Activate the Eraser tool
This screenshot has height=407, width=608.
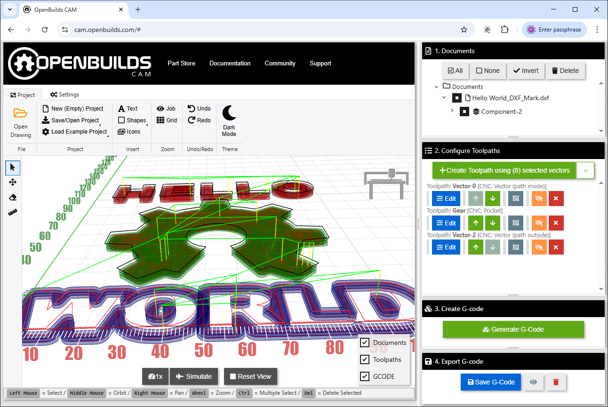click(x=13, y=197)
